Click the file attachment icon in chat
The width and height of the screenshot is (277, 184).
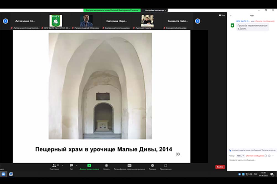(x=266, y=156)
